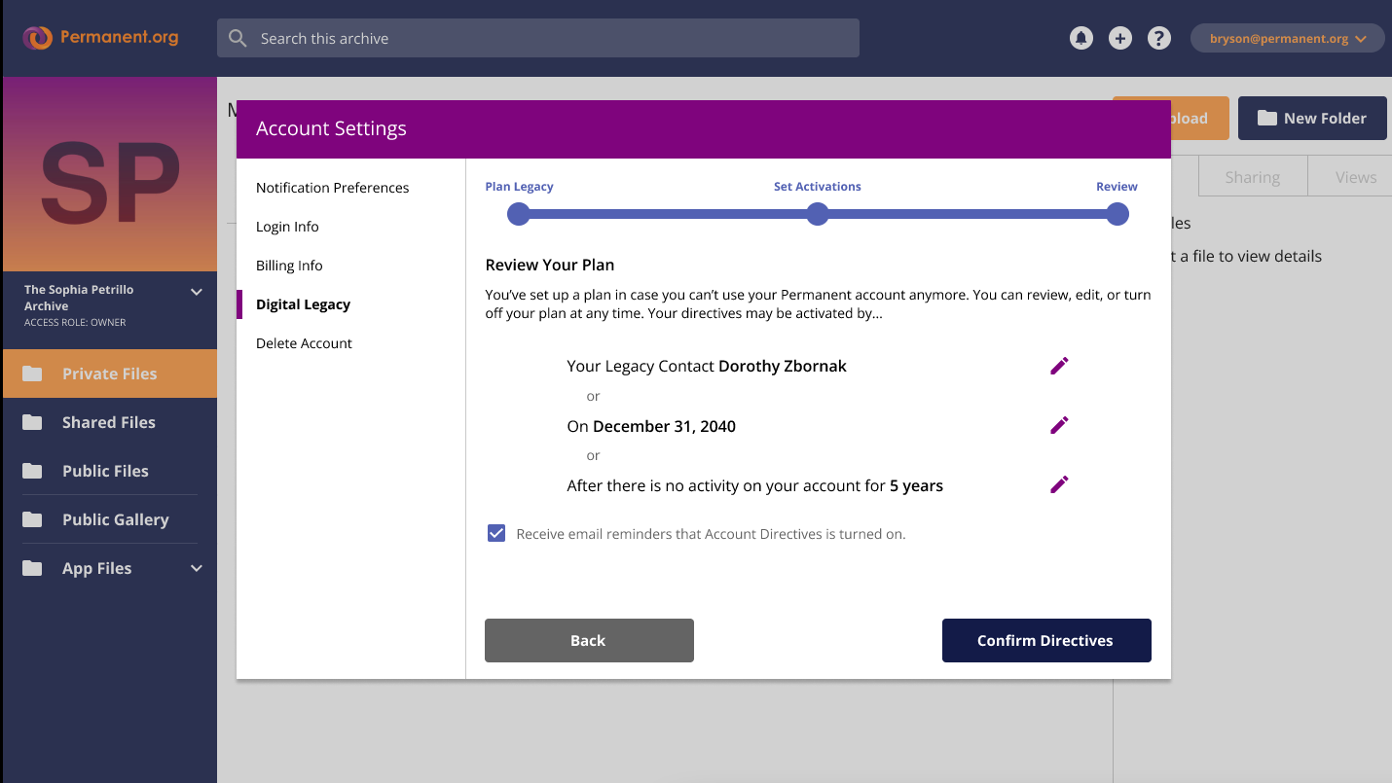Edit the 5 years inactivity directive
Screen dimensions: 1392x783
(x=1059, y=484)
